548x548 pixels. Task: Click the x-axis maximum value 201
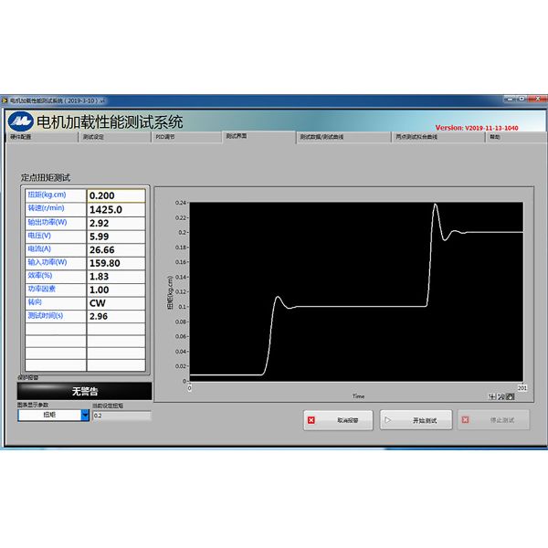[522, 388]
